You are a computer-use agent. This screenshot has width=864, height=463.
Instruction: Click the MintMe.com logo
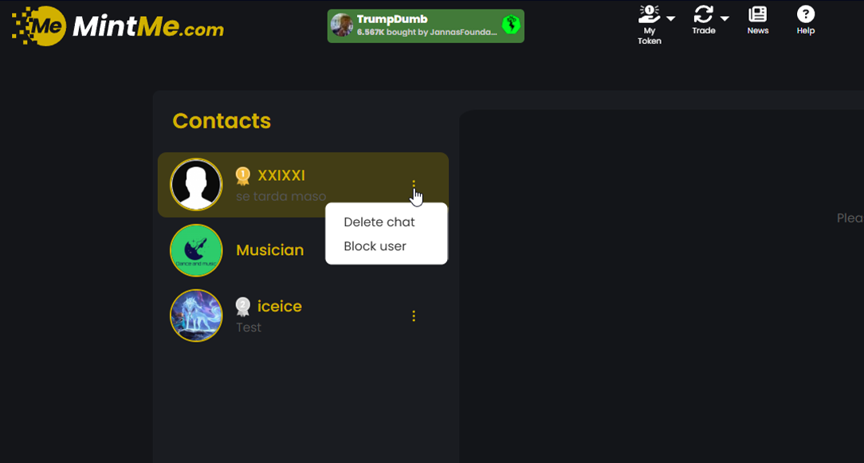click(x=118, y=26)
